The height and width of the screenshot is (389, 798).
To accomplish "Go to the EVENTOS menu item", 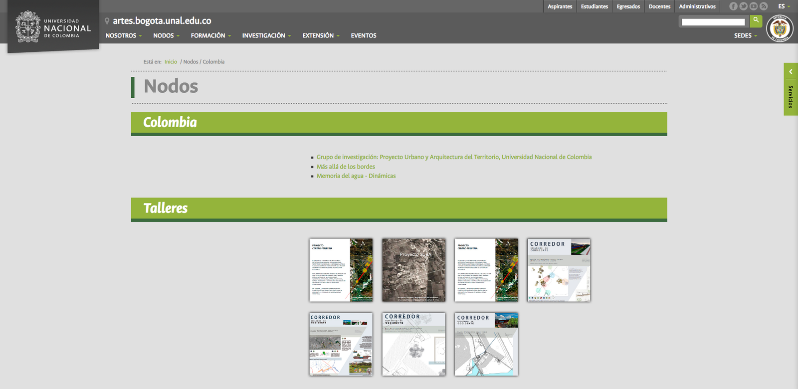I will pos(363,36).
